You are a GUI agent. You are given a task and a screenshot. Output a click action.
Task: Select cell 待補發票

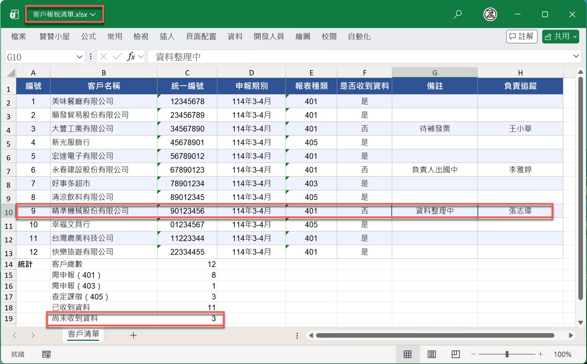[x=435, y=129]
